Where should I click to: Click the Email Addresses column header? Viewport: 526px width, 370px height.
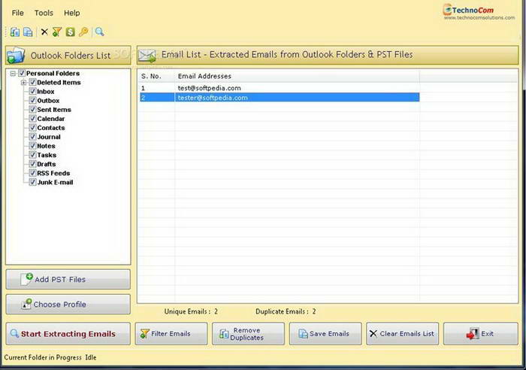(x=298, y=76)
